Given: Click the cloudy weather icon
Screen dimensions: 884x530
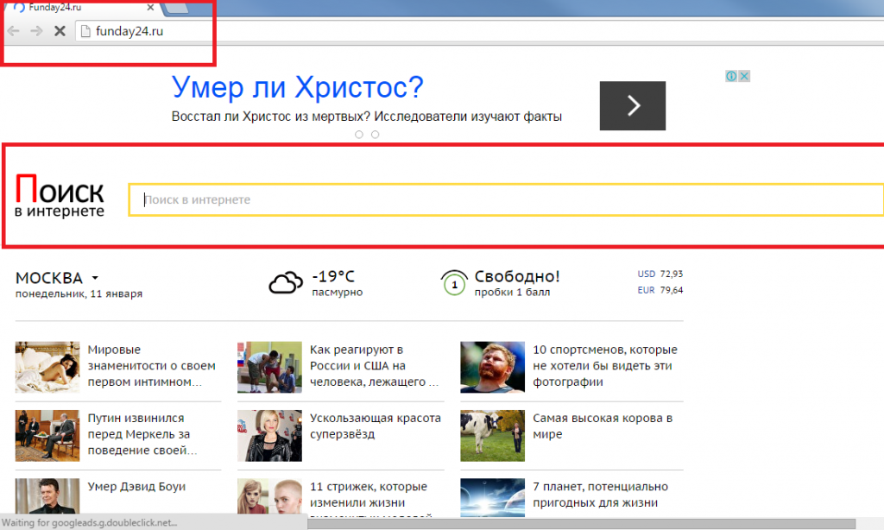Looking at the screenshot, I should (286, 282).
